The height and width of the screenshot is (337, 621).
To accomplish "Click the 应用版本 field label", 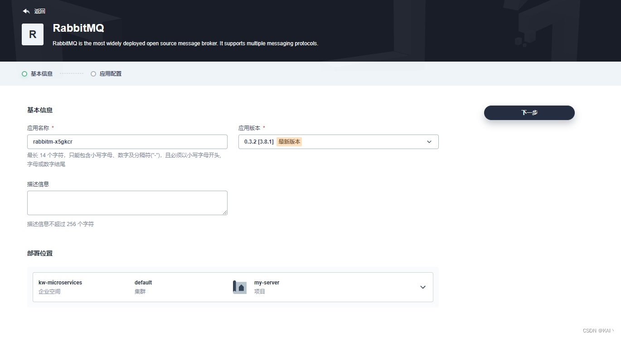I will (x=249, y=128).
